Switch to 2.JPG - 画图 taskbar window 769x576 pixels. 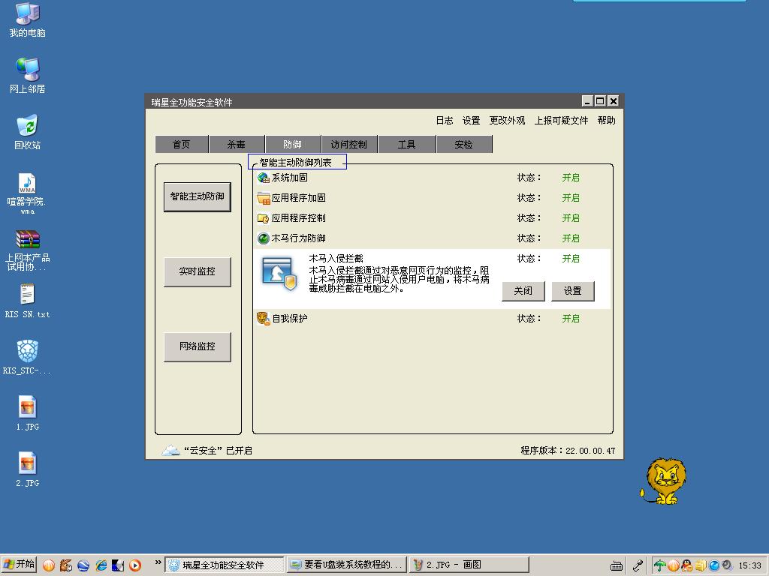click(469, 565)
